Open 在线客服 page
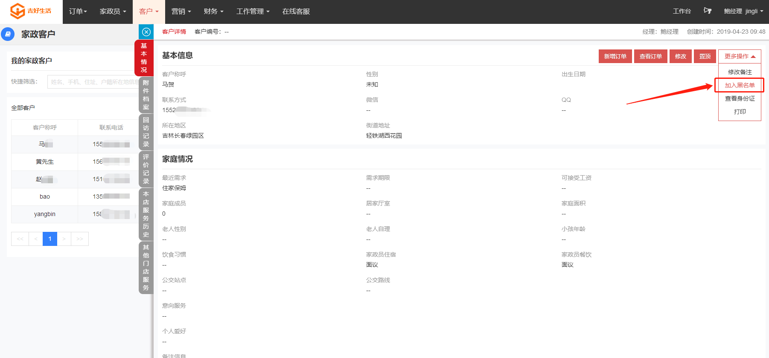 pos(296,12)
